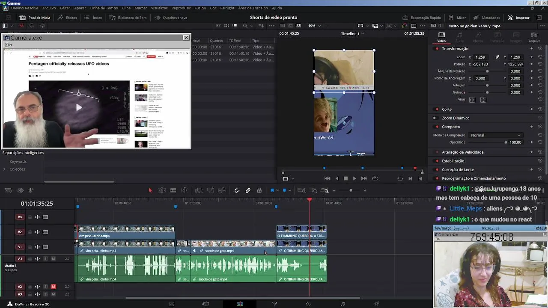This screenshot has width=548, height=308.
Task: Click the Insert Clip icon in timeline toolbar
Action: 199,190
